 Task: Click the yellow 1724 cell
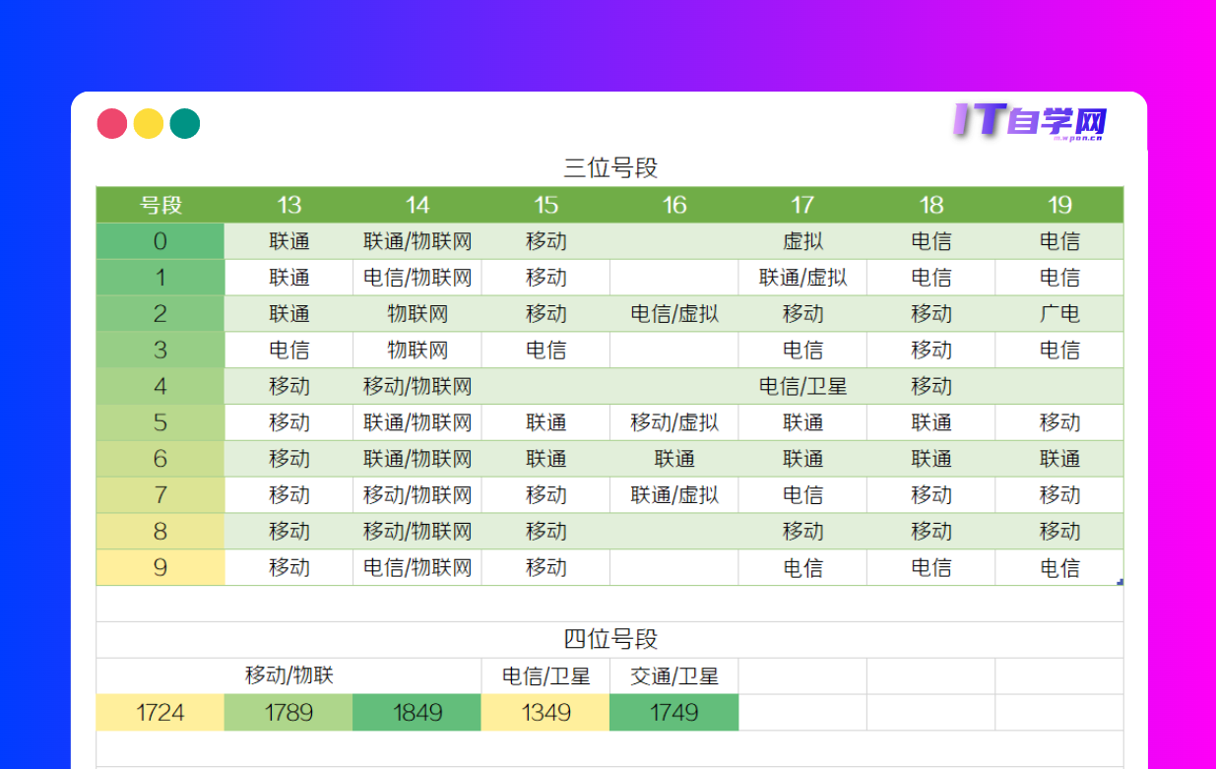(160, 712)
